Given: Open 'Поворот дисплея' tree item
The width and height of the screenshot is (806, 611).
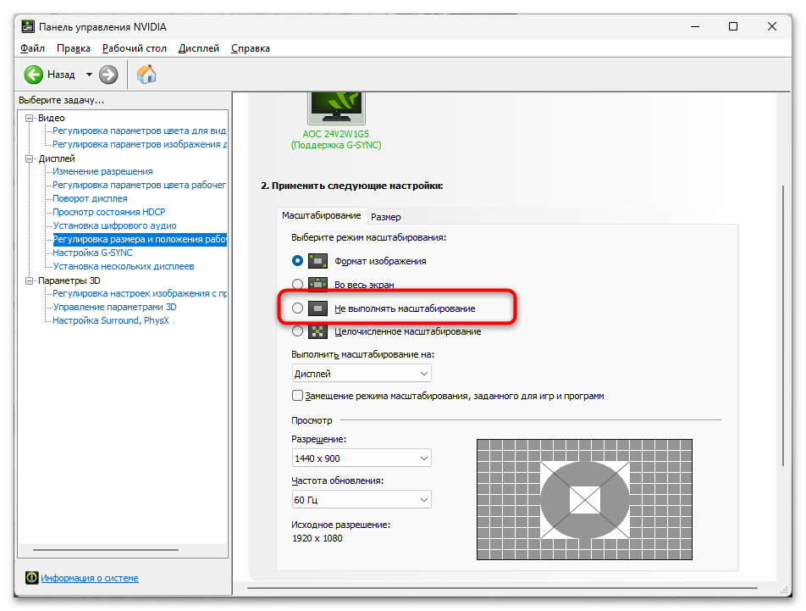Looking at the screenshot, I should click(90, 198).
